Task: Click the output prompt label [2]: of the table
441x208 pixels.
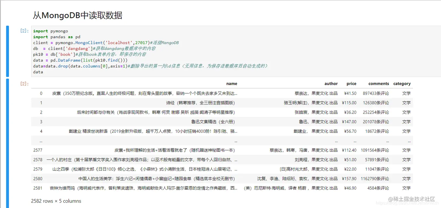Action: tap(24, 84)
